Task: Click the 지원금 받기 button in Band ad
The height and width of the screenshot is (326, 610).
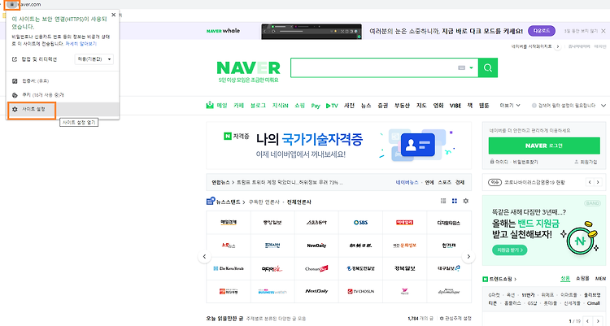Action: pyautogui.click(x=510, y=250)
